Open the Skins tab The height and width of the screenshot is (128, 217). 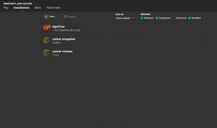(x=38, y=8)
